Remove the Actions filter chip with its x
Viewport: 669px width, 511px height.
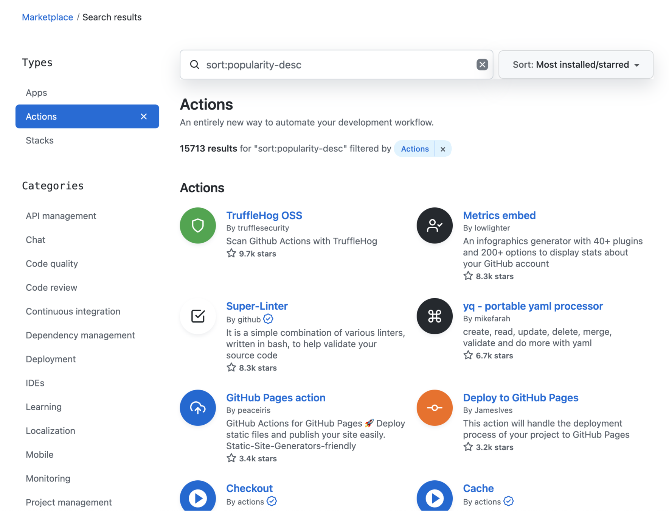(x=443, y=149)
